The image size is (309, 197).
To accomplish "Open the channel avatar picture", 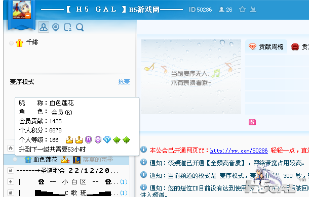I will coord(22,10).
